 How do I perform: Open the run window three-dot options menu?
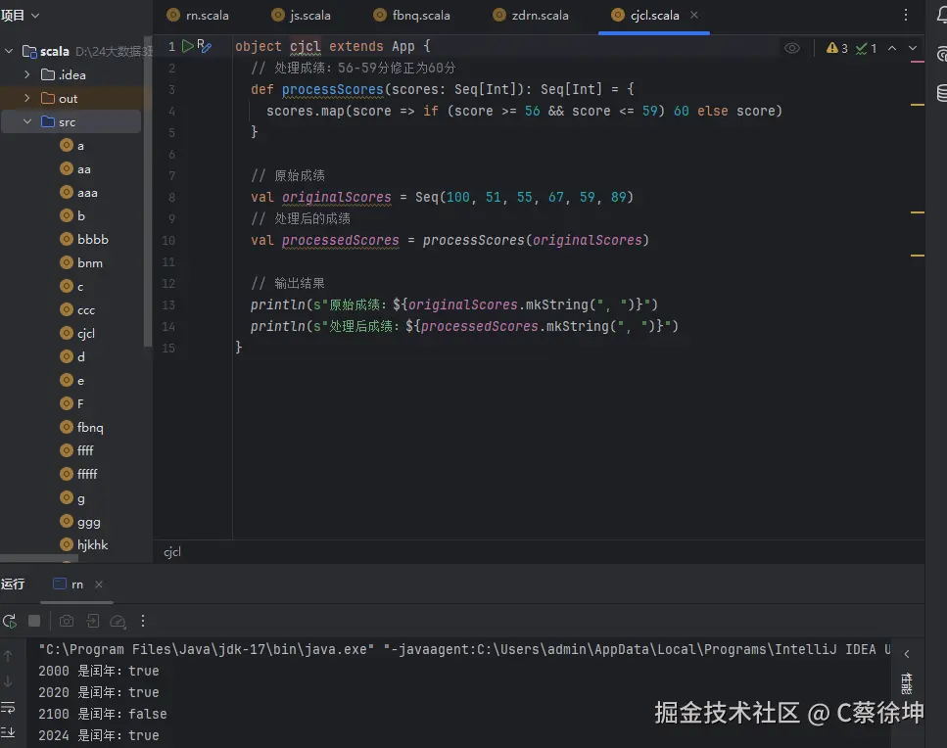click(x=143, y=621)
